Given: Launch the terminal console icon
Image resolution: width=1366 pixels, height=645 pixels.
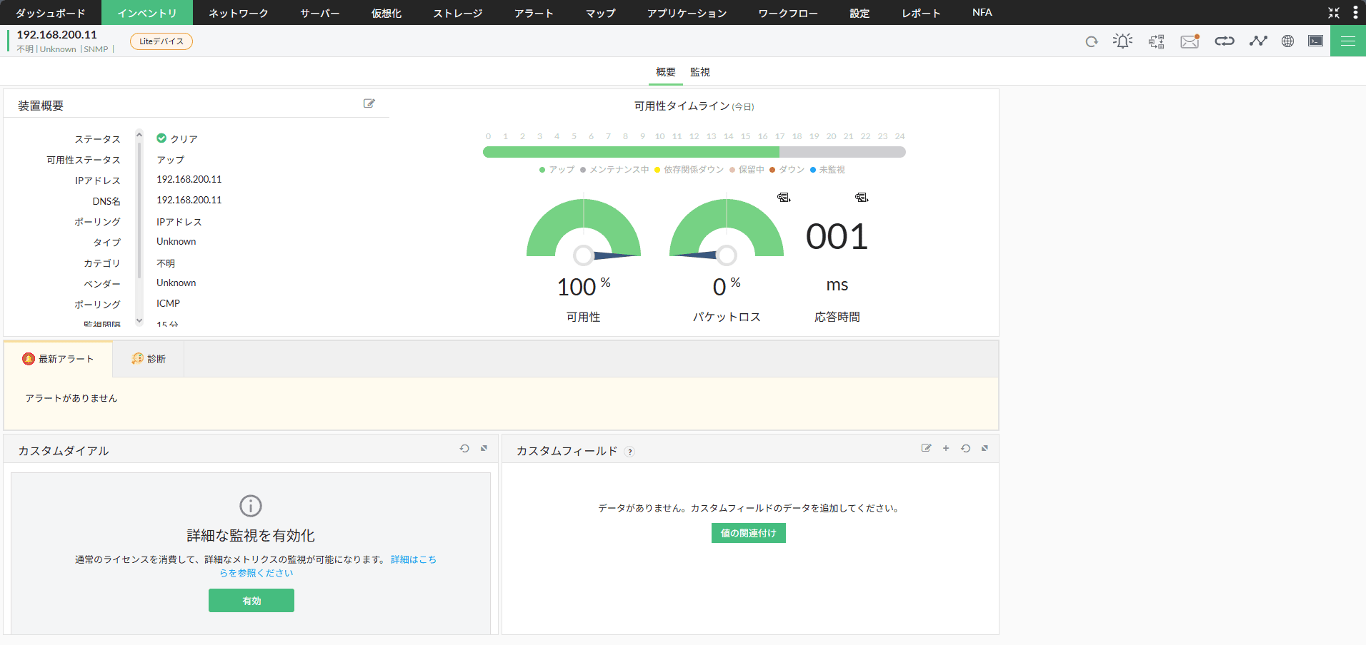Looking at the screenshot, I should pos(1315,41).
